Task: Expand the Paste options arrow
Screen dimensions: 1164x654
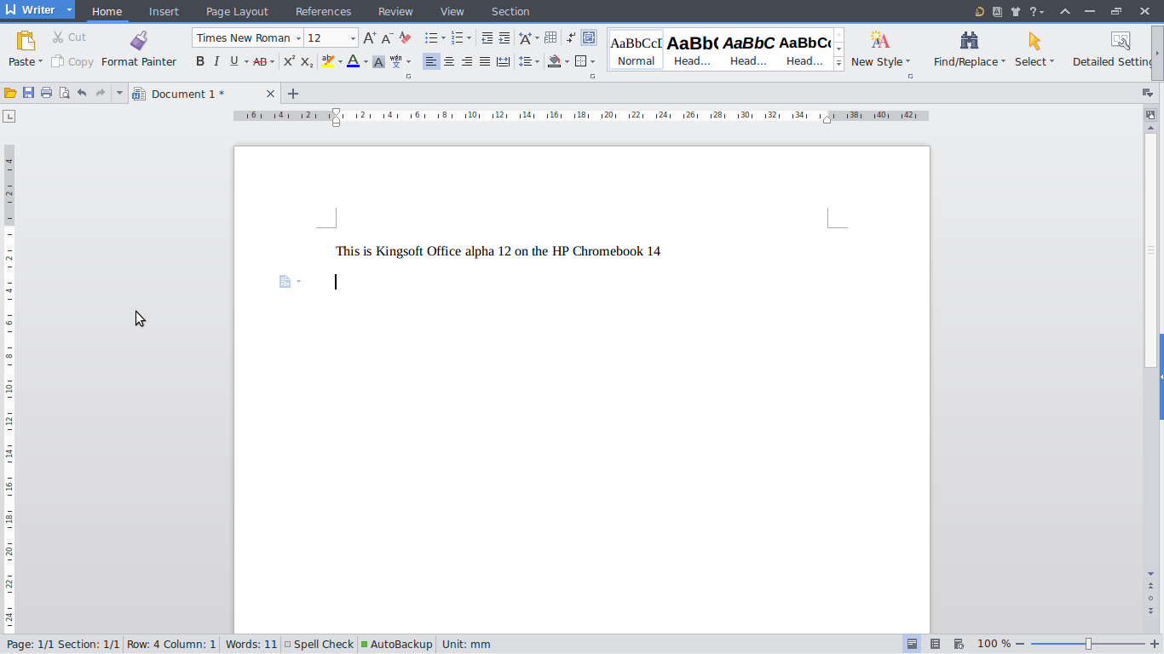Action: 40,61
